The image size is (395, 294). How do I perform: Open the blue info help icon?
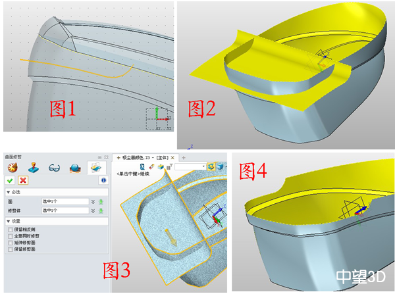coord(103,180)
